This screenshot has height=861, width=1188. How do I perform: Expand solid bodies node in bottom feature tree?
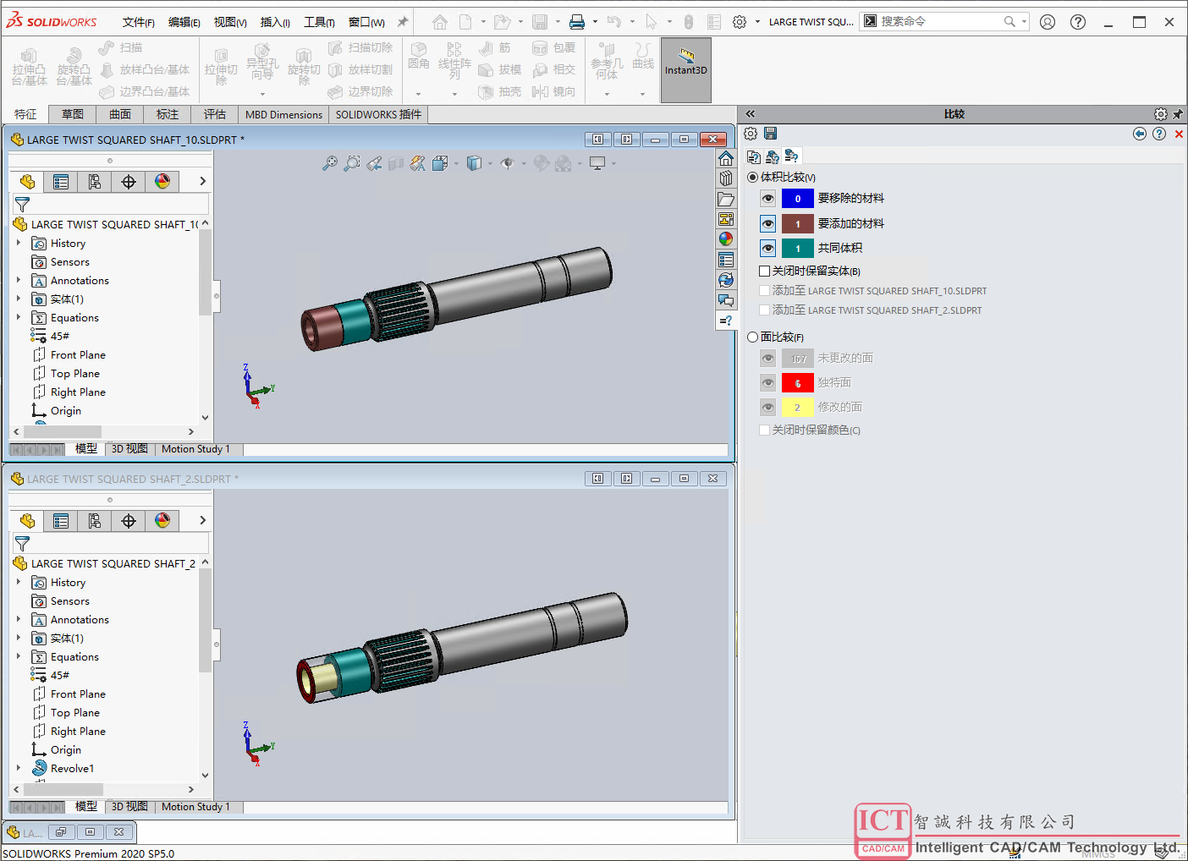click(19, 638)
